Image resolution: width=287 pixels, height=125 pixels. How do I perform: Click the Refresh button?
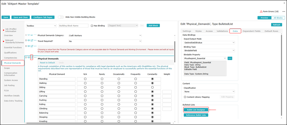click(x=276, y=25)
